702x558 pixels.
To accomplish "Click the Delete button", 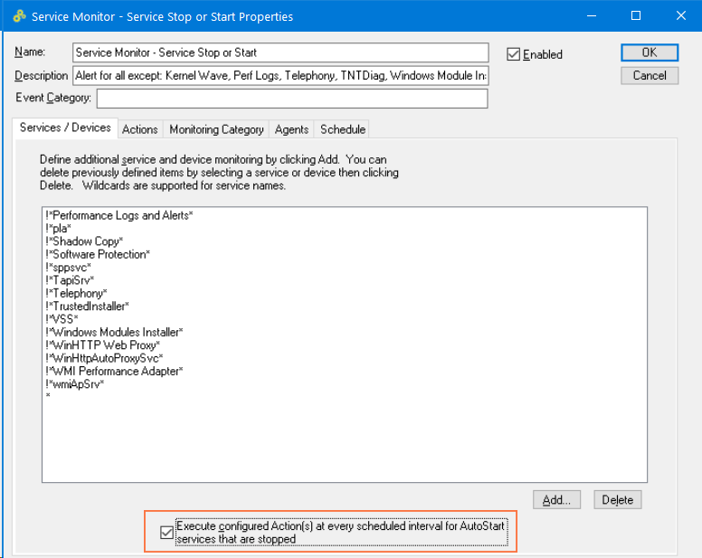I will [x=617, y=500].
